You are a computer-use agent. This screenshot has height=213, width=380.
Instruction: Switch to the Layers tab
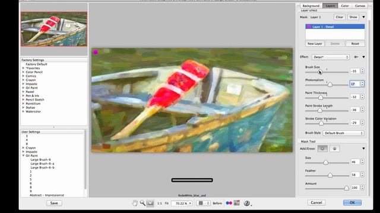(330, 5)
